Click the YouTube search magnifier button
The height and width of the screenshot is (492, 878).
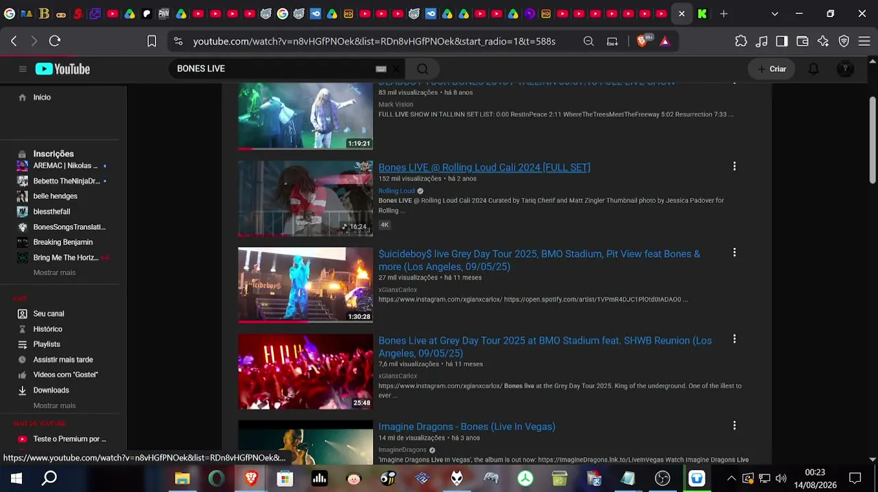(422, 69)
